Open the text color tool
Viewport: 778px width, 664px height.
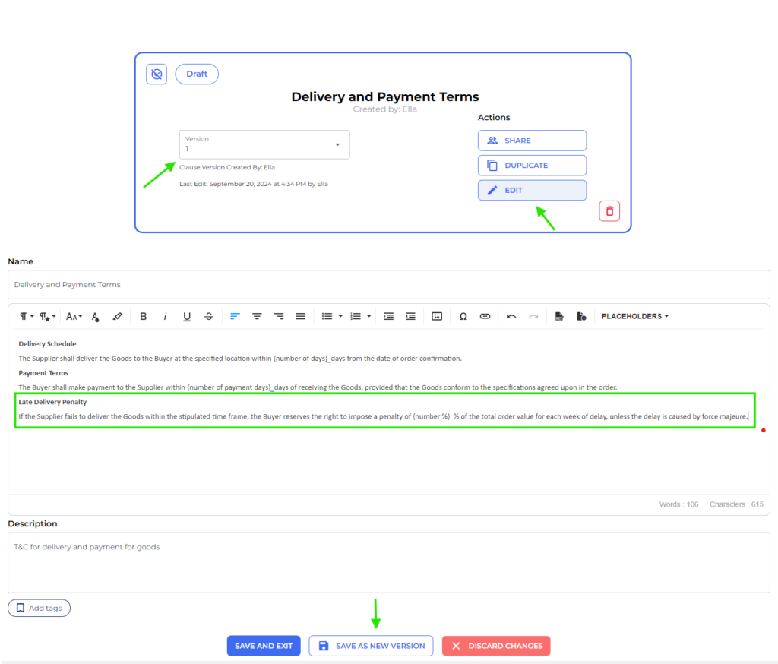coord(95,316)
